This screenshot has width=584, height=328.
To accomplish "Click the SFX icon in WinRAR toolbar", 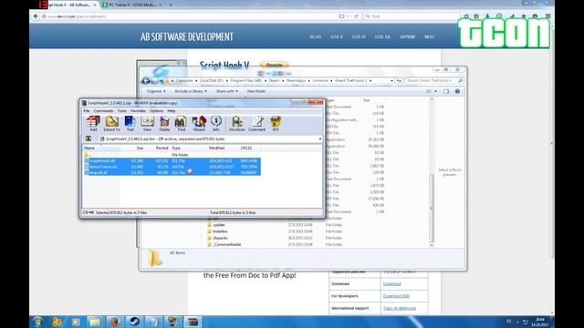I will click(x=276, y=124).
